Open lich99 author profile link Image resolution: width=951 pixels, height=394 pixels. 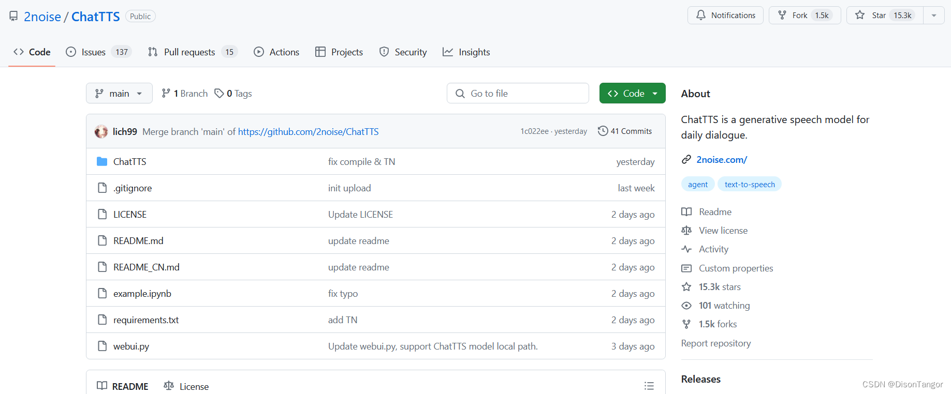(125, 132)
